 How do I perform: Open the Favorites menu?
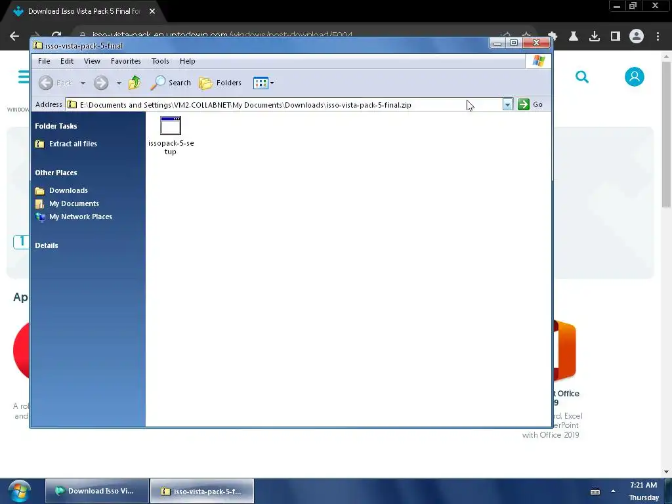tap(125, 61)
